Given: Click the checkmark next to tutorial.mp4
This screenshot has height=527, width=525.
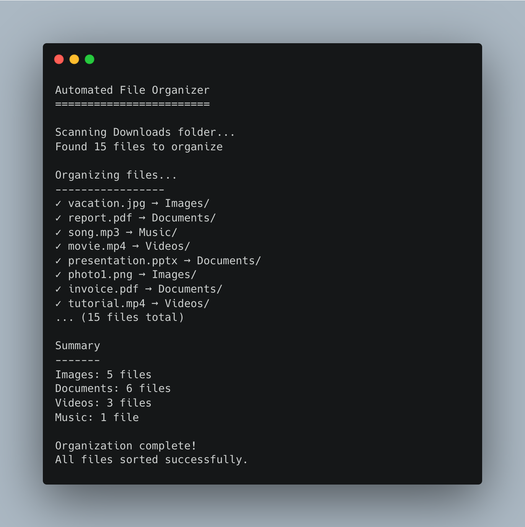Looking at the screenshot, I should pos(58,304).
